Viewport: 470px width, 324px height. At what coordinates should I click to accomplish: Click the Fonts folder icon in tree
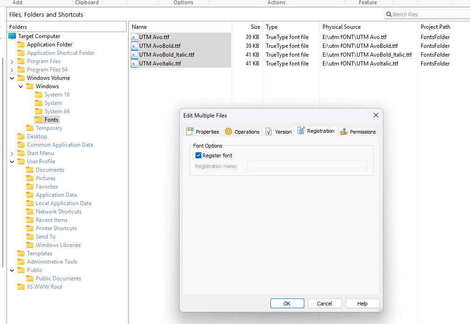[x=39, y=120]
